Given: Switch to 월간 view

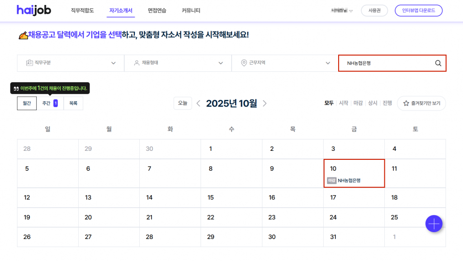Looking at the screenshot, I should click(27, 103).
